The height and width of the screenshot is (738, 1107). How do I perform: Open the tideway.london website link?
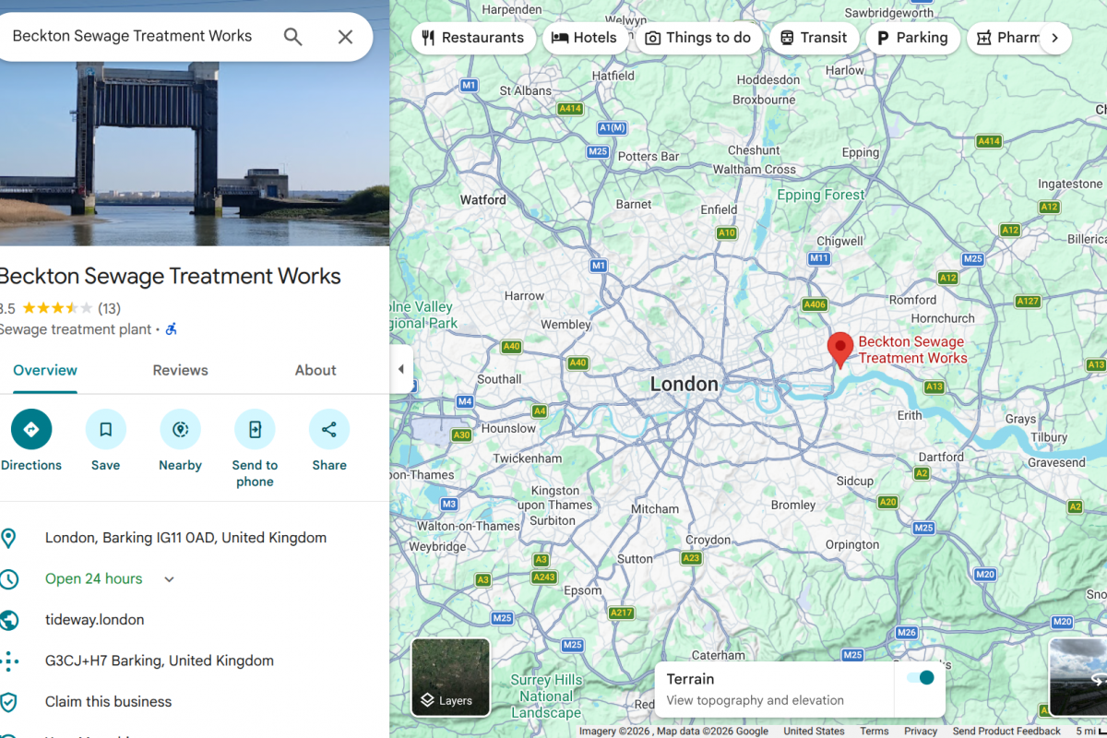pyautogui.click(x=94, y=620)
